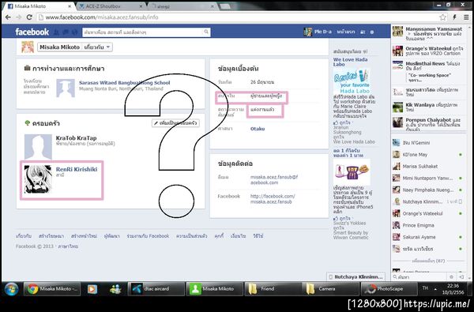Open KraTob KraTap's profile picture
Screen dimensions: 474x312
pyautogui.click(x=38, y=147)
